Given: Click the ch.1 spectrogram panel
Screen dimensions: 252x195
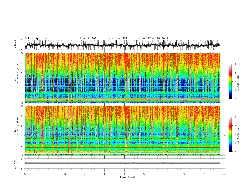Looking at the screenshot, I should pos(122,78).
